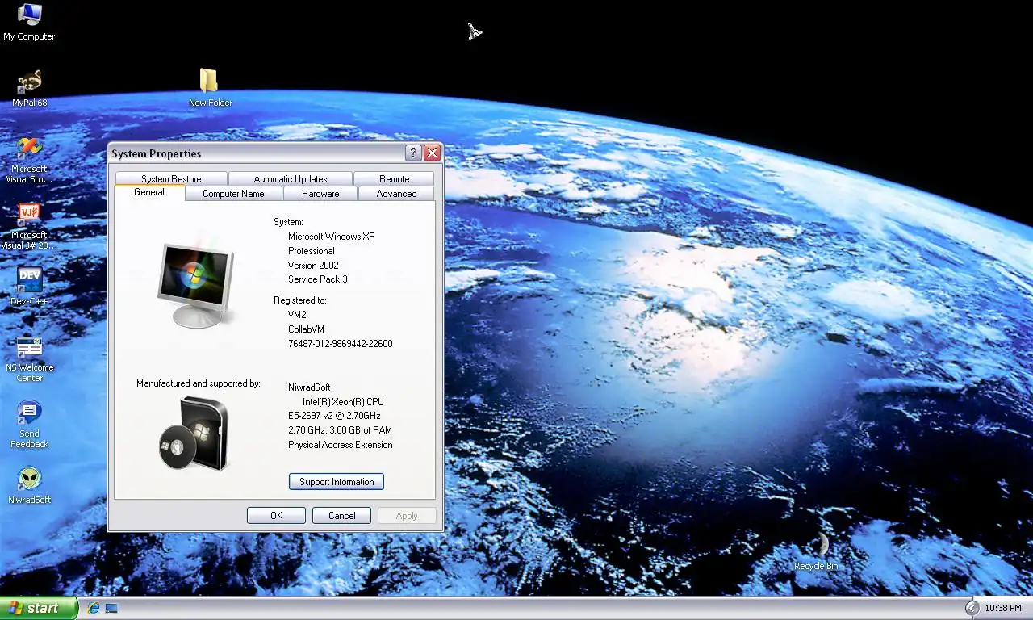Click the 'E5-2697 v2 @ 2.70GHz' text

pyautogui.click(x=334, y=416)
